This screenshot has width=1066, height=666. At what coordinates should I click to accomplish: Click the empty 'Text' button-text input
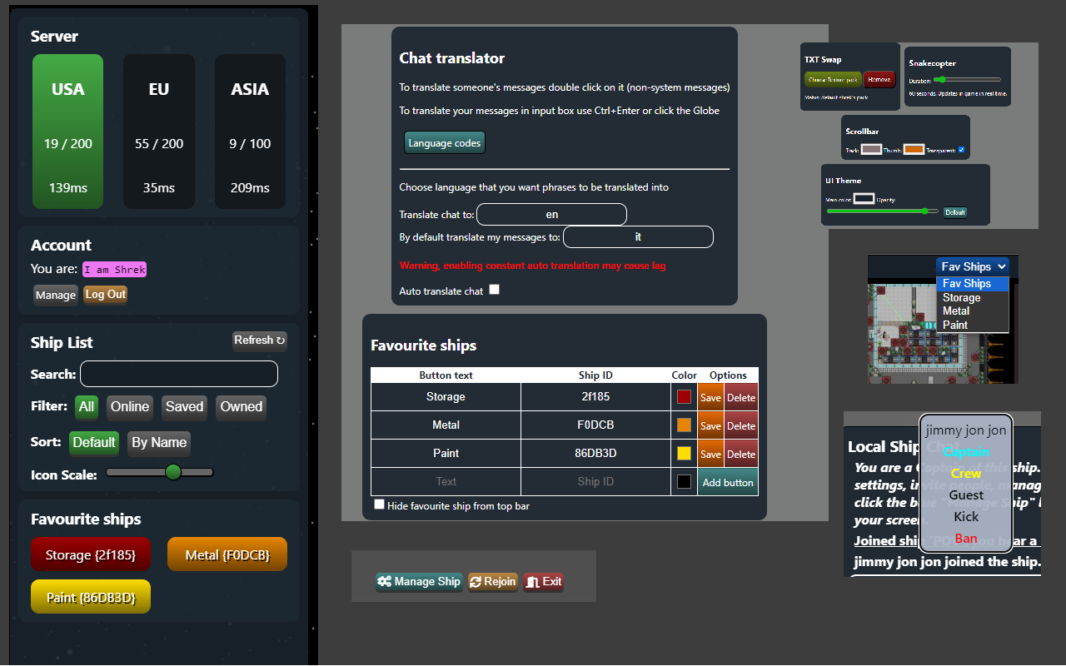click(446, 482)
